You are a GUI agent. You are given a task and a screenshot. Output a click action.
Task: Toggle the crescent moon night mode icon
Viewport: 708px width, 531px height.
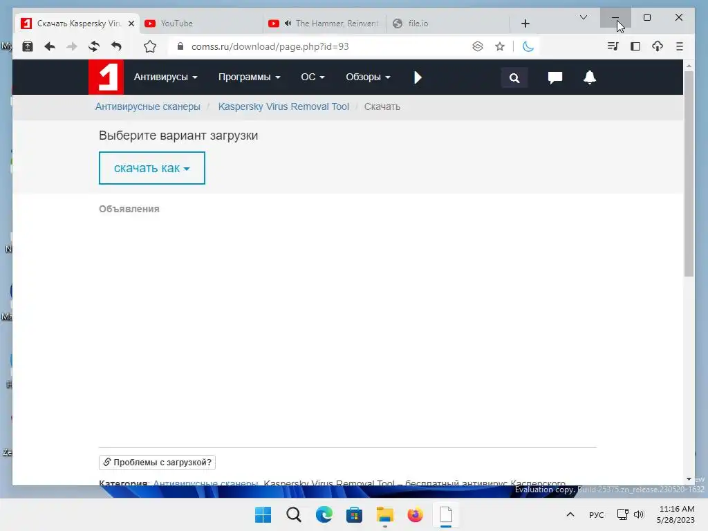[x=528, y=46]
